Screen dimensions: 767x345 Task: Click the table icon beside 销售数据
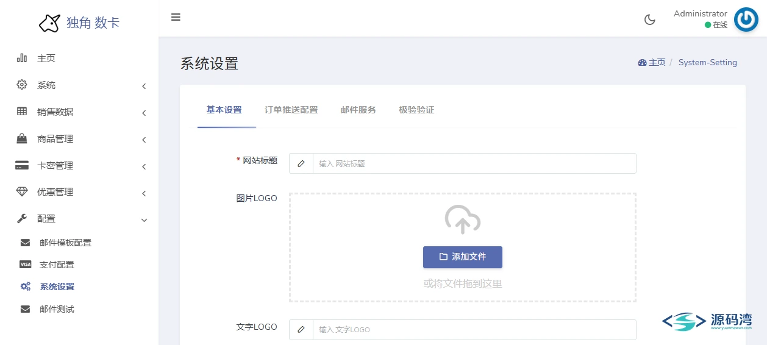[22, 112]
